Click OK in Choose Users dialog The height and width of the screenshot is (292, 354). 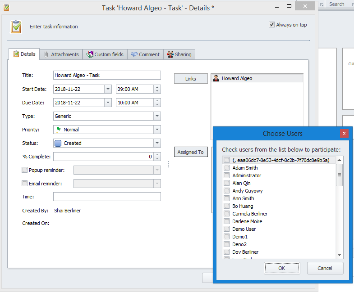click(x=282, y=268)
